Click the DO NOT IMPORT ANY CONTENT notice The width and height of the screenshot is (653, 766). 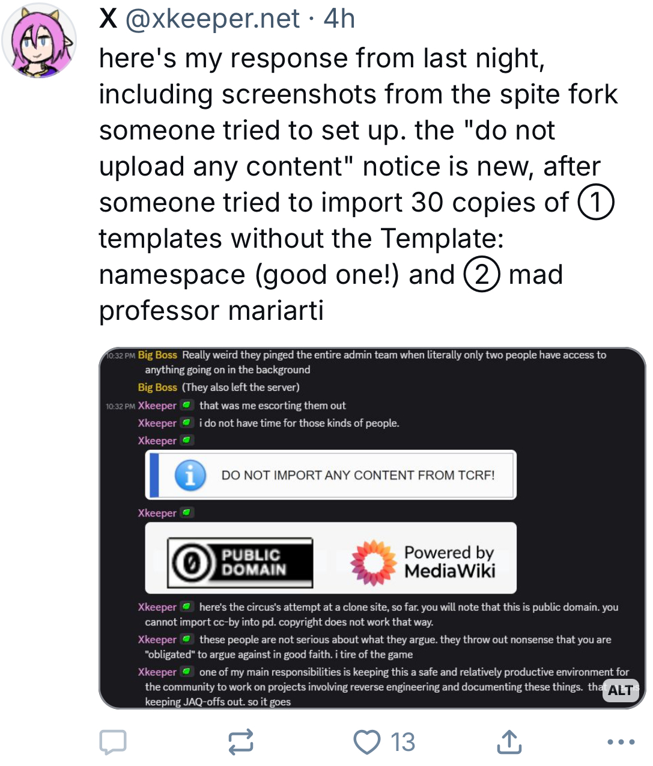(x=331, y=475)
